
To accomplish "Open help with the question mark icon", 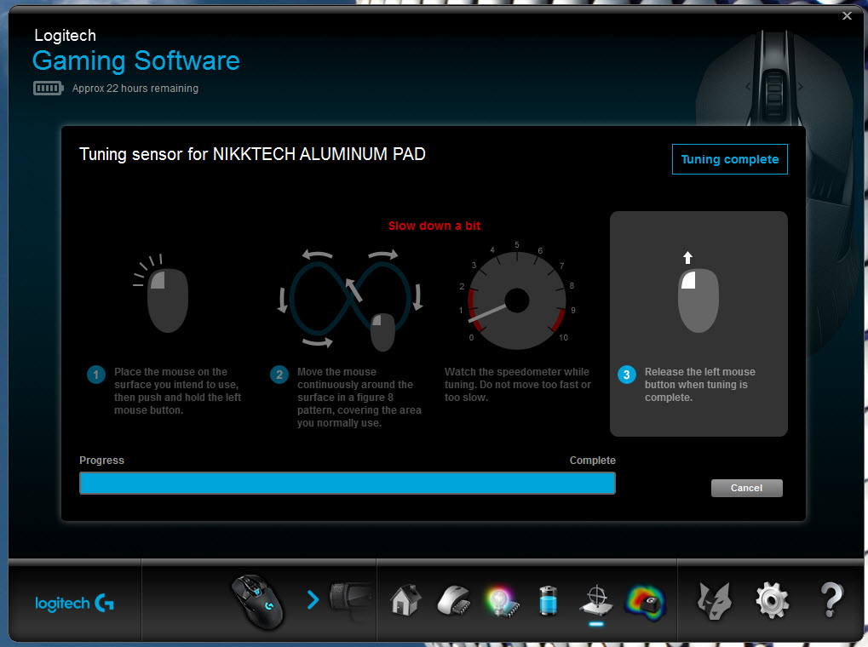I will click(x=831, y=600).
